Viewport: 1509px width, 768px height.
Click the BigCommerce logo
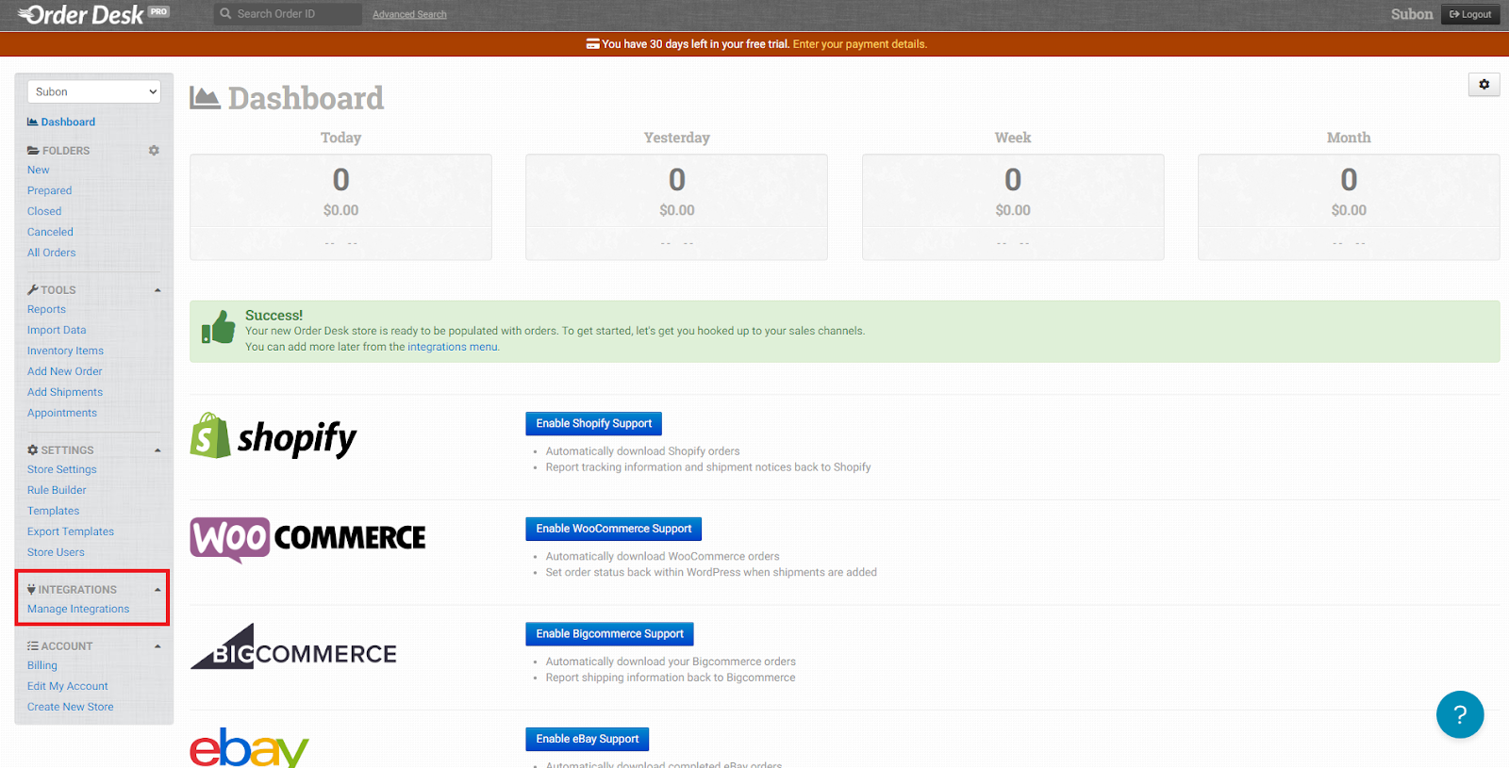[293, 646]
